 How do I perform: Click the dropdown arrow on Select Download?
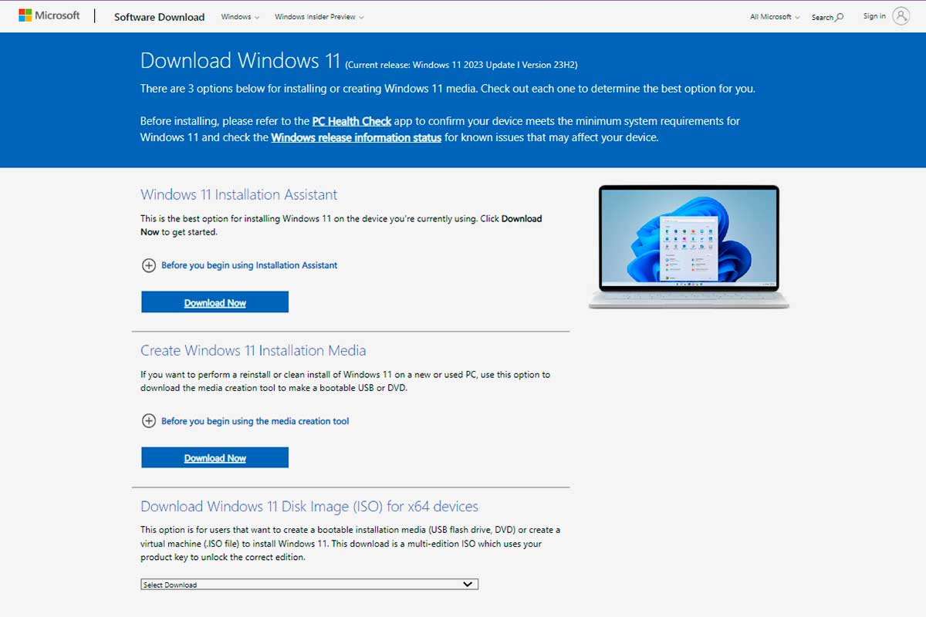click(x=467, y=584)
